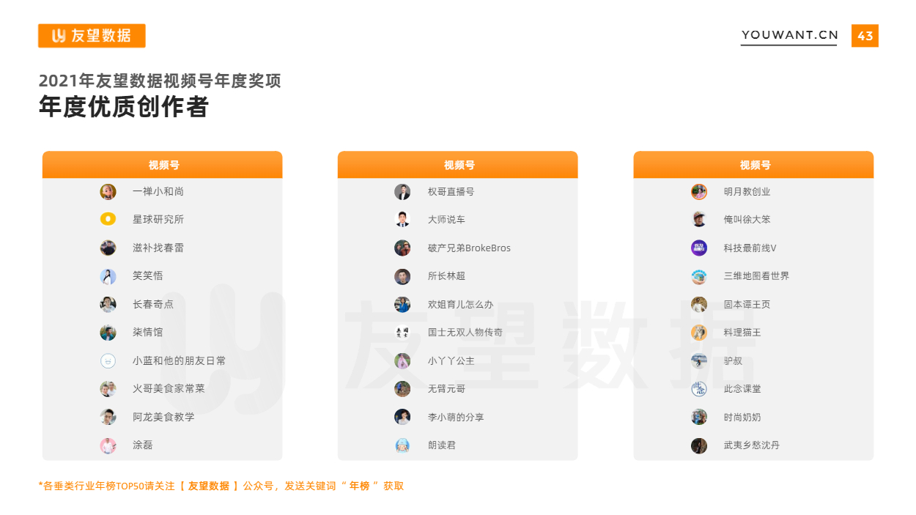Click the avatar beside 一禅小和尚
This screenshot has width=916, height=515.
click(108, 192)
